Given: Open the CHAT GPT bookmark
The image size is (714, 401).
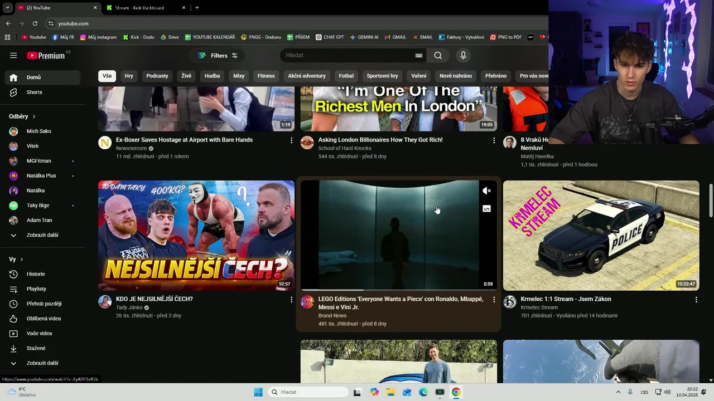Looking at the screenshot, I should [330, 37].
